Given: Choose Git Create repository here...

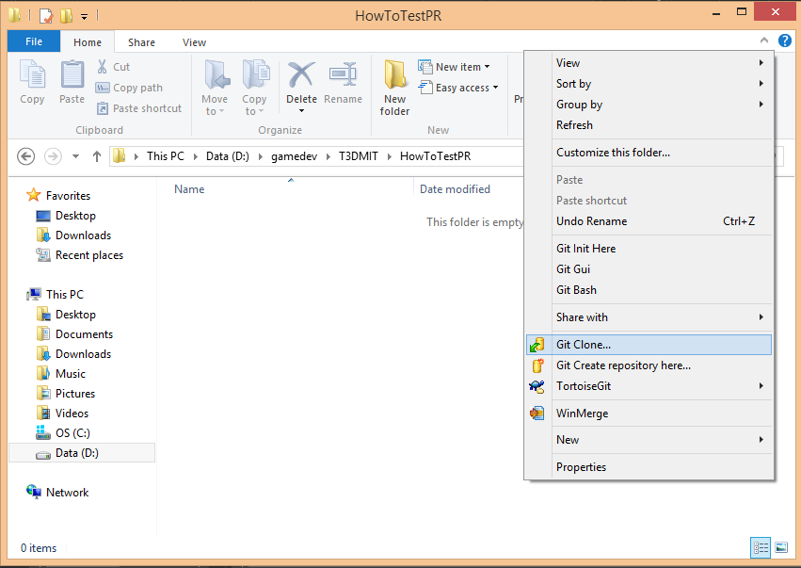Looking at the screenshot, I should (x=649, y=365).
